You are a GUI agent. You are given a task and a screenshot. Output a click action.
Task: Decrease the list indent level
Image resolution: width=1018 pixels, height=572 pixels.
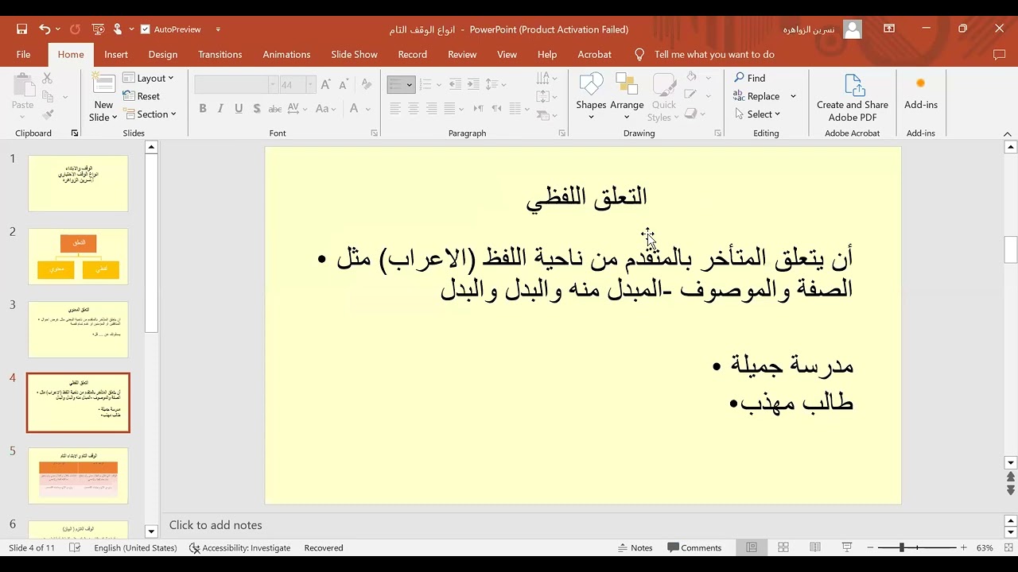tap(455, 84)
